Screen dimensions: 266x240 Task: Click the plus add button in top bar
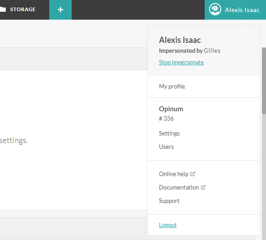pyautogui.click(x=60, y=10)
